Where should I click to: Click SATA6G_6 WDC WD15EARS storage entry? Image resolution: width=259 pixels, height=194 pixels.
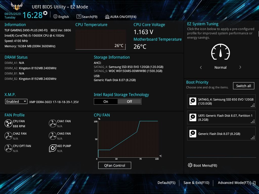click(x=128, y=71)
